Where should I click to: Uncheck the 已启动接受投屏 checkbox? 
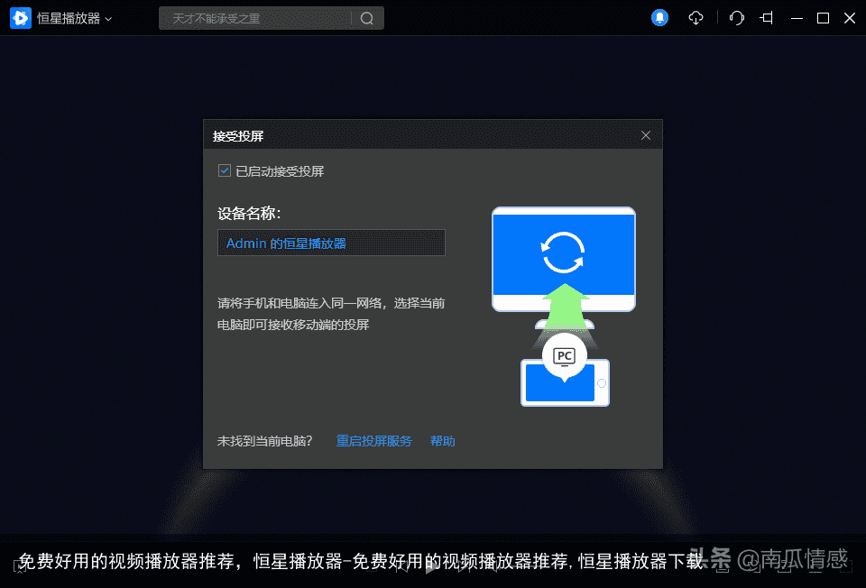[224, 170]
